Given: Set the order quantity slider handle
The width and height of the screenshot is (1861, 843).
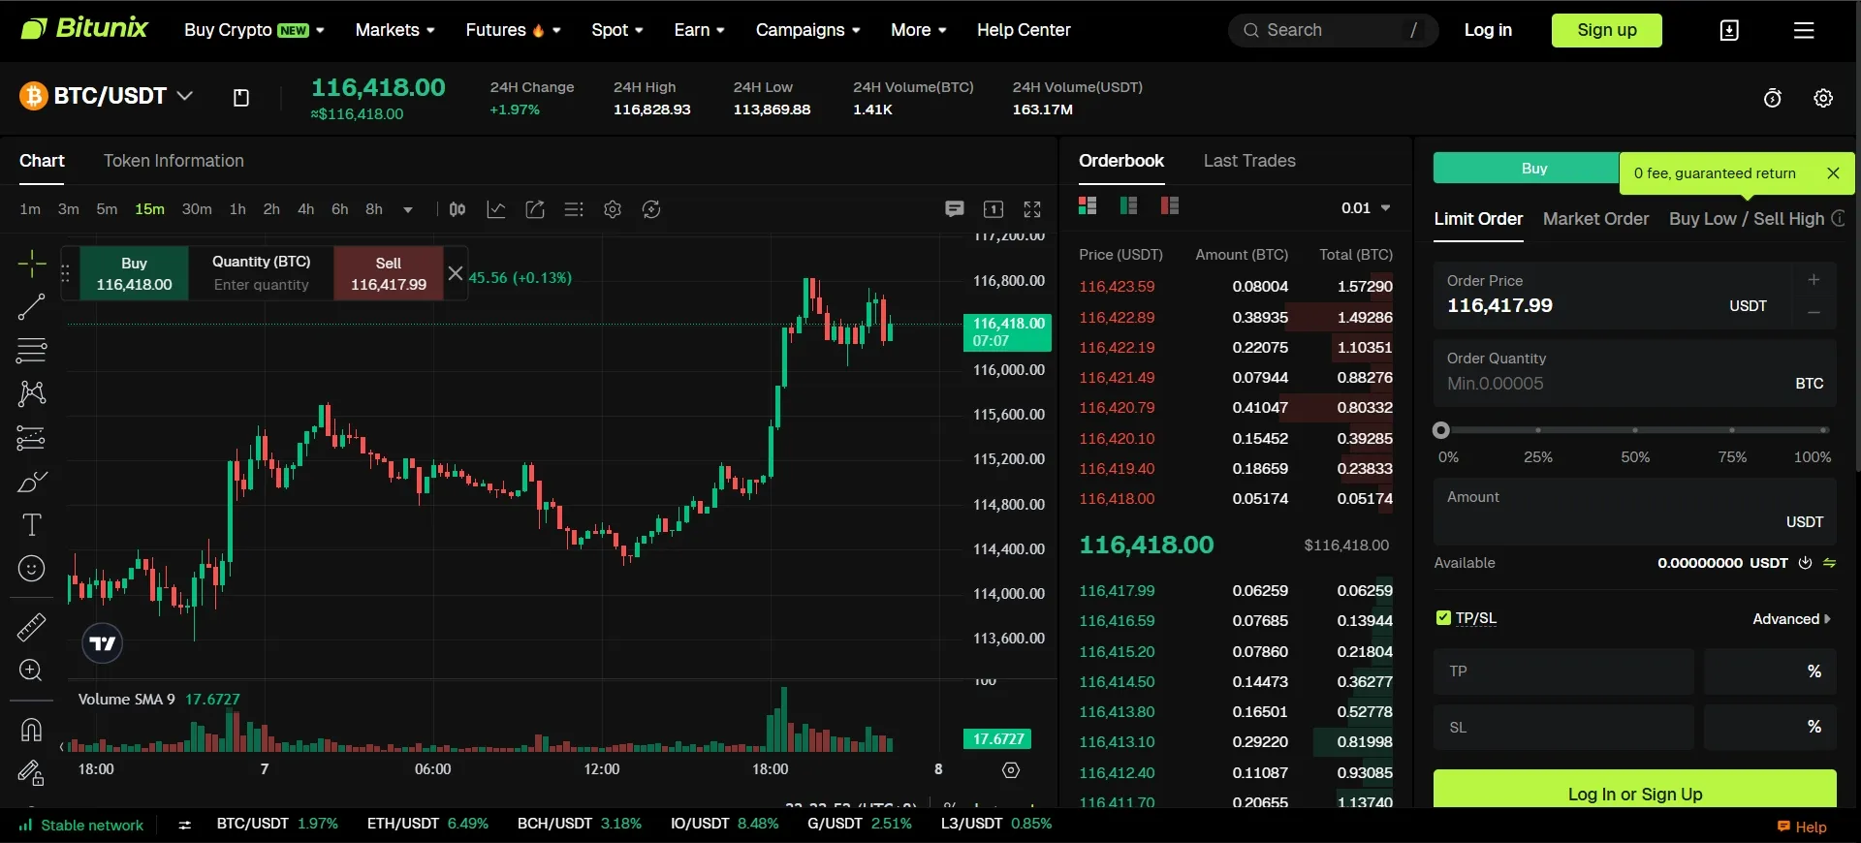Looking at the screenshot, I should (x=1441, y=430).
